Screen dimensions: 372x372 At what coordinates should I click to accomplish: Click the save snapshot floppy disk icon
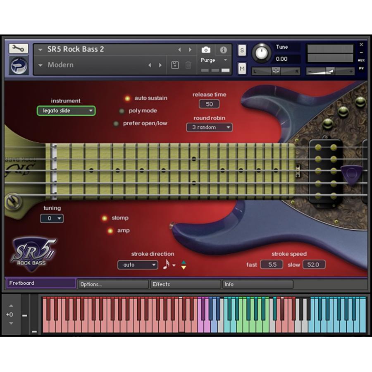click(x=175, y=65)
